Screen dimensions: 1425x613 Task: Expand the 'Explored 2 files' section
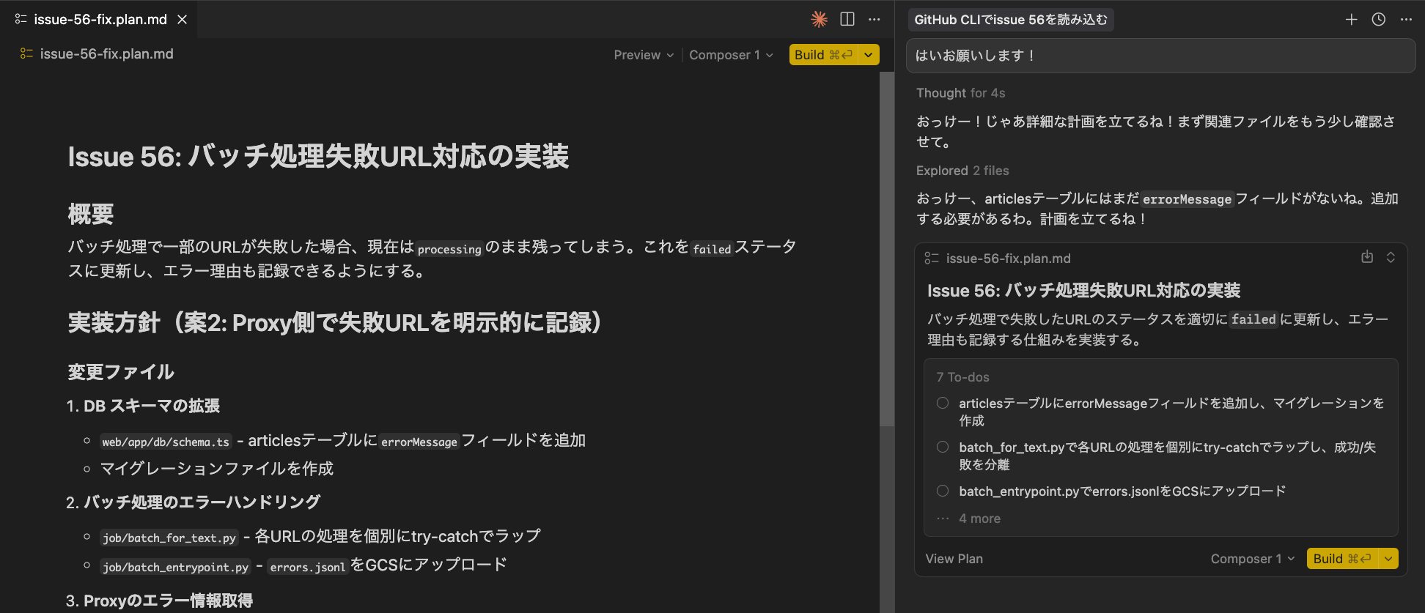(x=962, y=171)
